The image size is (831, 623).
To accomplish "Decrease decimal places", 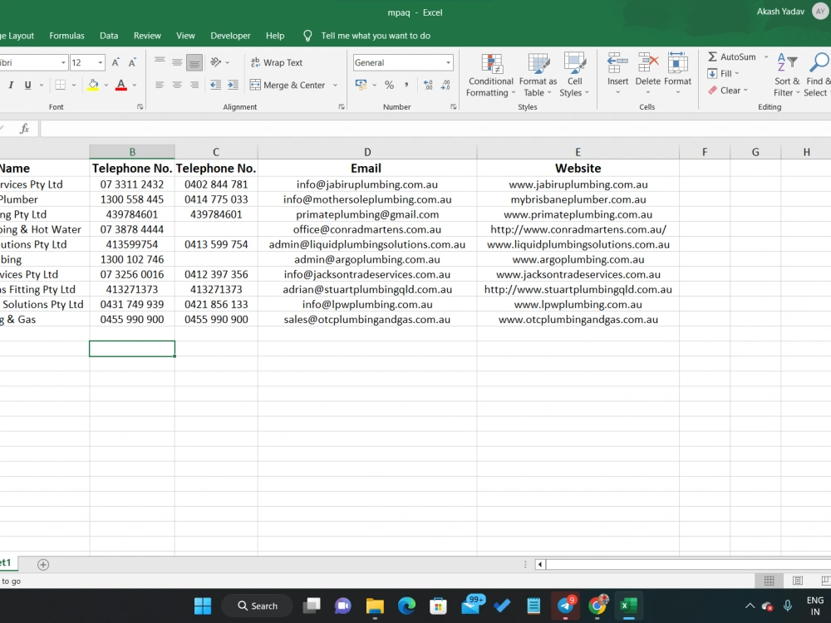I will coord(445,85).
